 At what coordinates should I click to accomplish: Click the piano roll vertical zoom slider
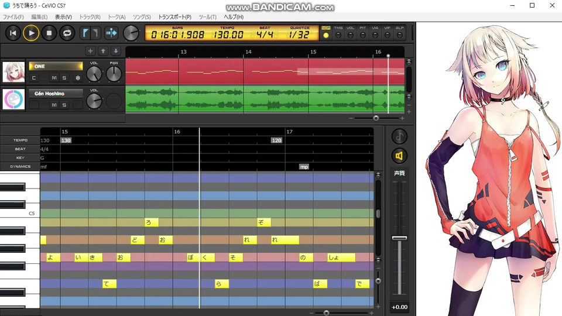378,281
